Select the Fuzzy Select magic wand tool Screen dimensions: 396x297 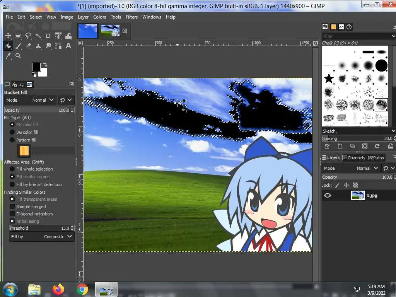tap(38, 36)
